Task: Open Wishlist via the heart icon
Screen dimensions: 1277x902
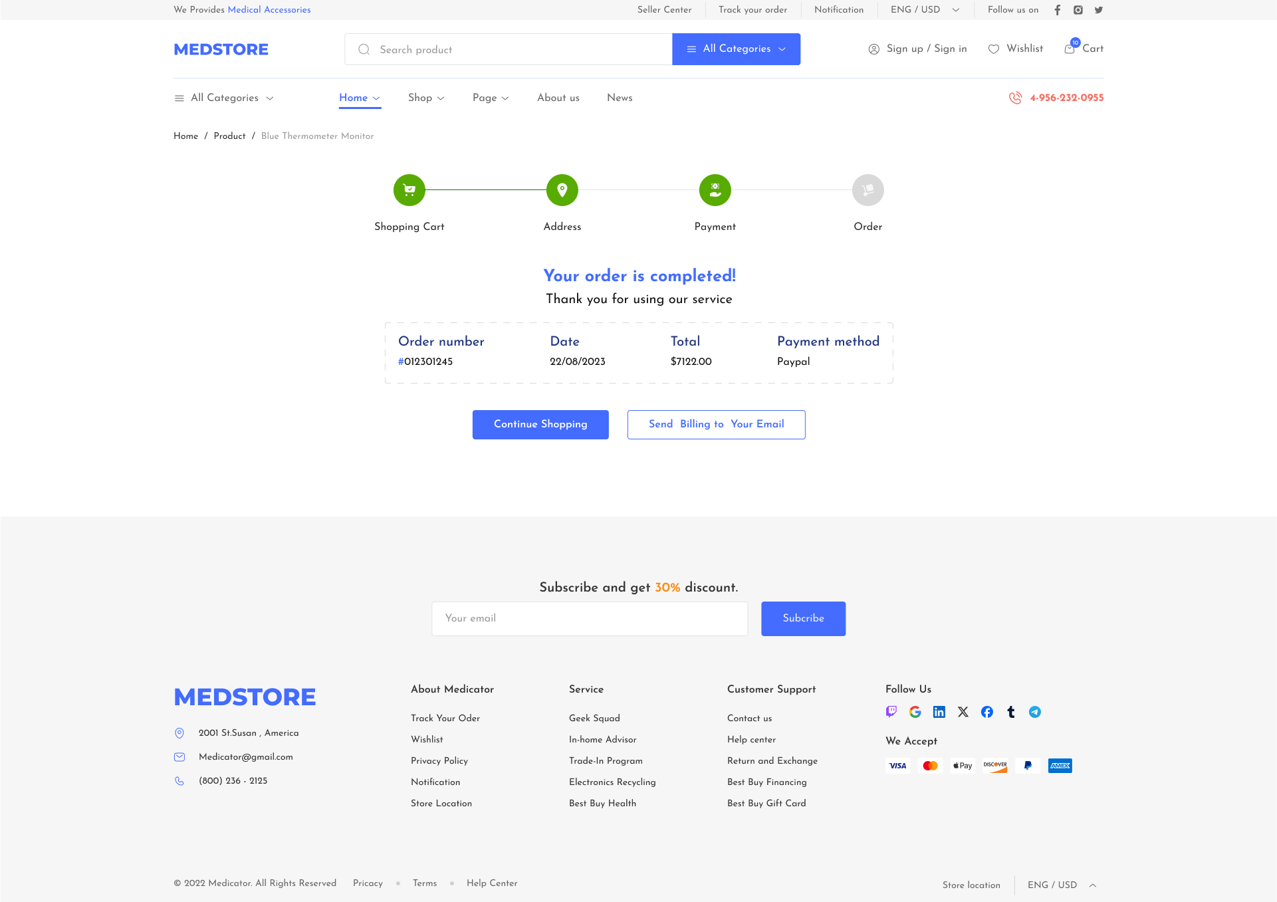Action: (994, 49)
